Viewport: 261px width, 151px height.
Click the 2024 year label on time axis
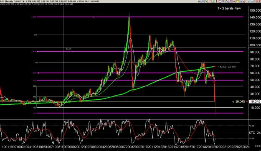(246, 147)
